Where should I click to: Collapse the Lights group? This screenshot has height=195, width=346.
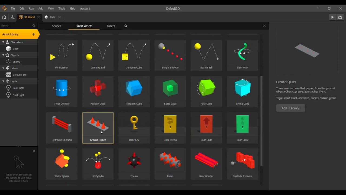coord(3,81)
